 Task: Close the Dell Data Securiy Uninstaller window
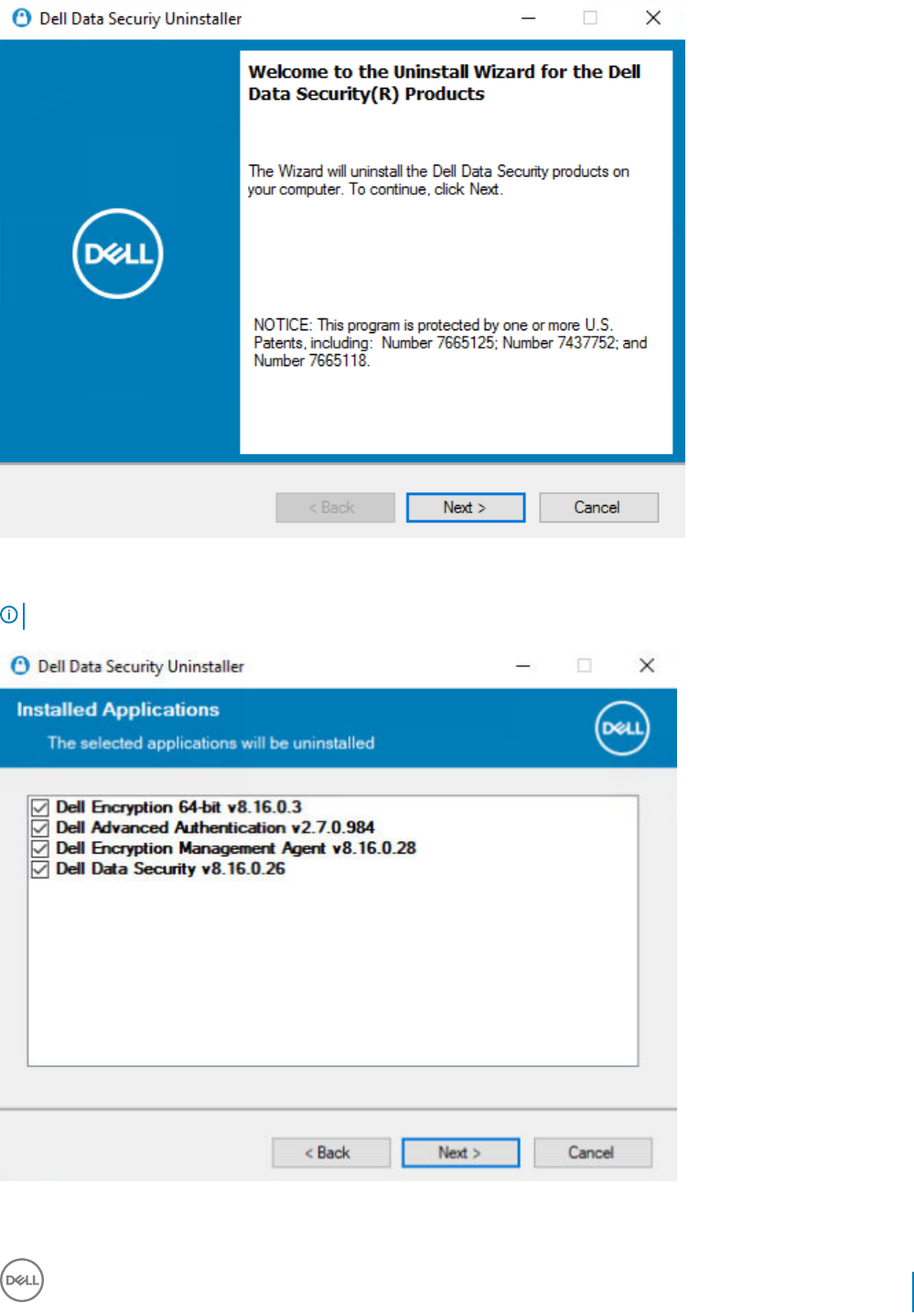click(x=653, y=17)
